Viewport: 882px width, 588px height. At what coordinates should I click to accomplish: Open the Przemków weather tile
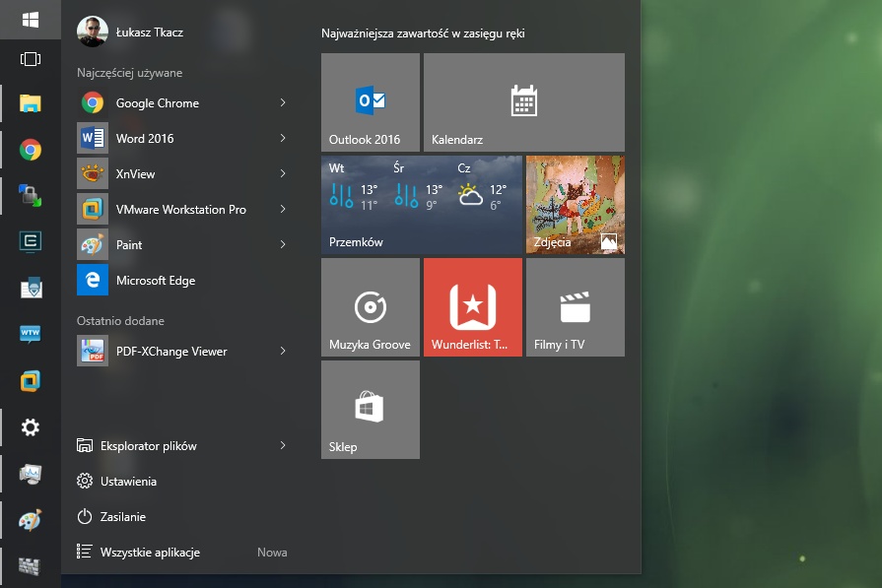point(421,205)
